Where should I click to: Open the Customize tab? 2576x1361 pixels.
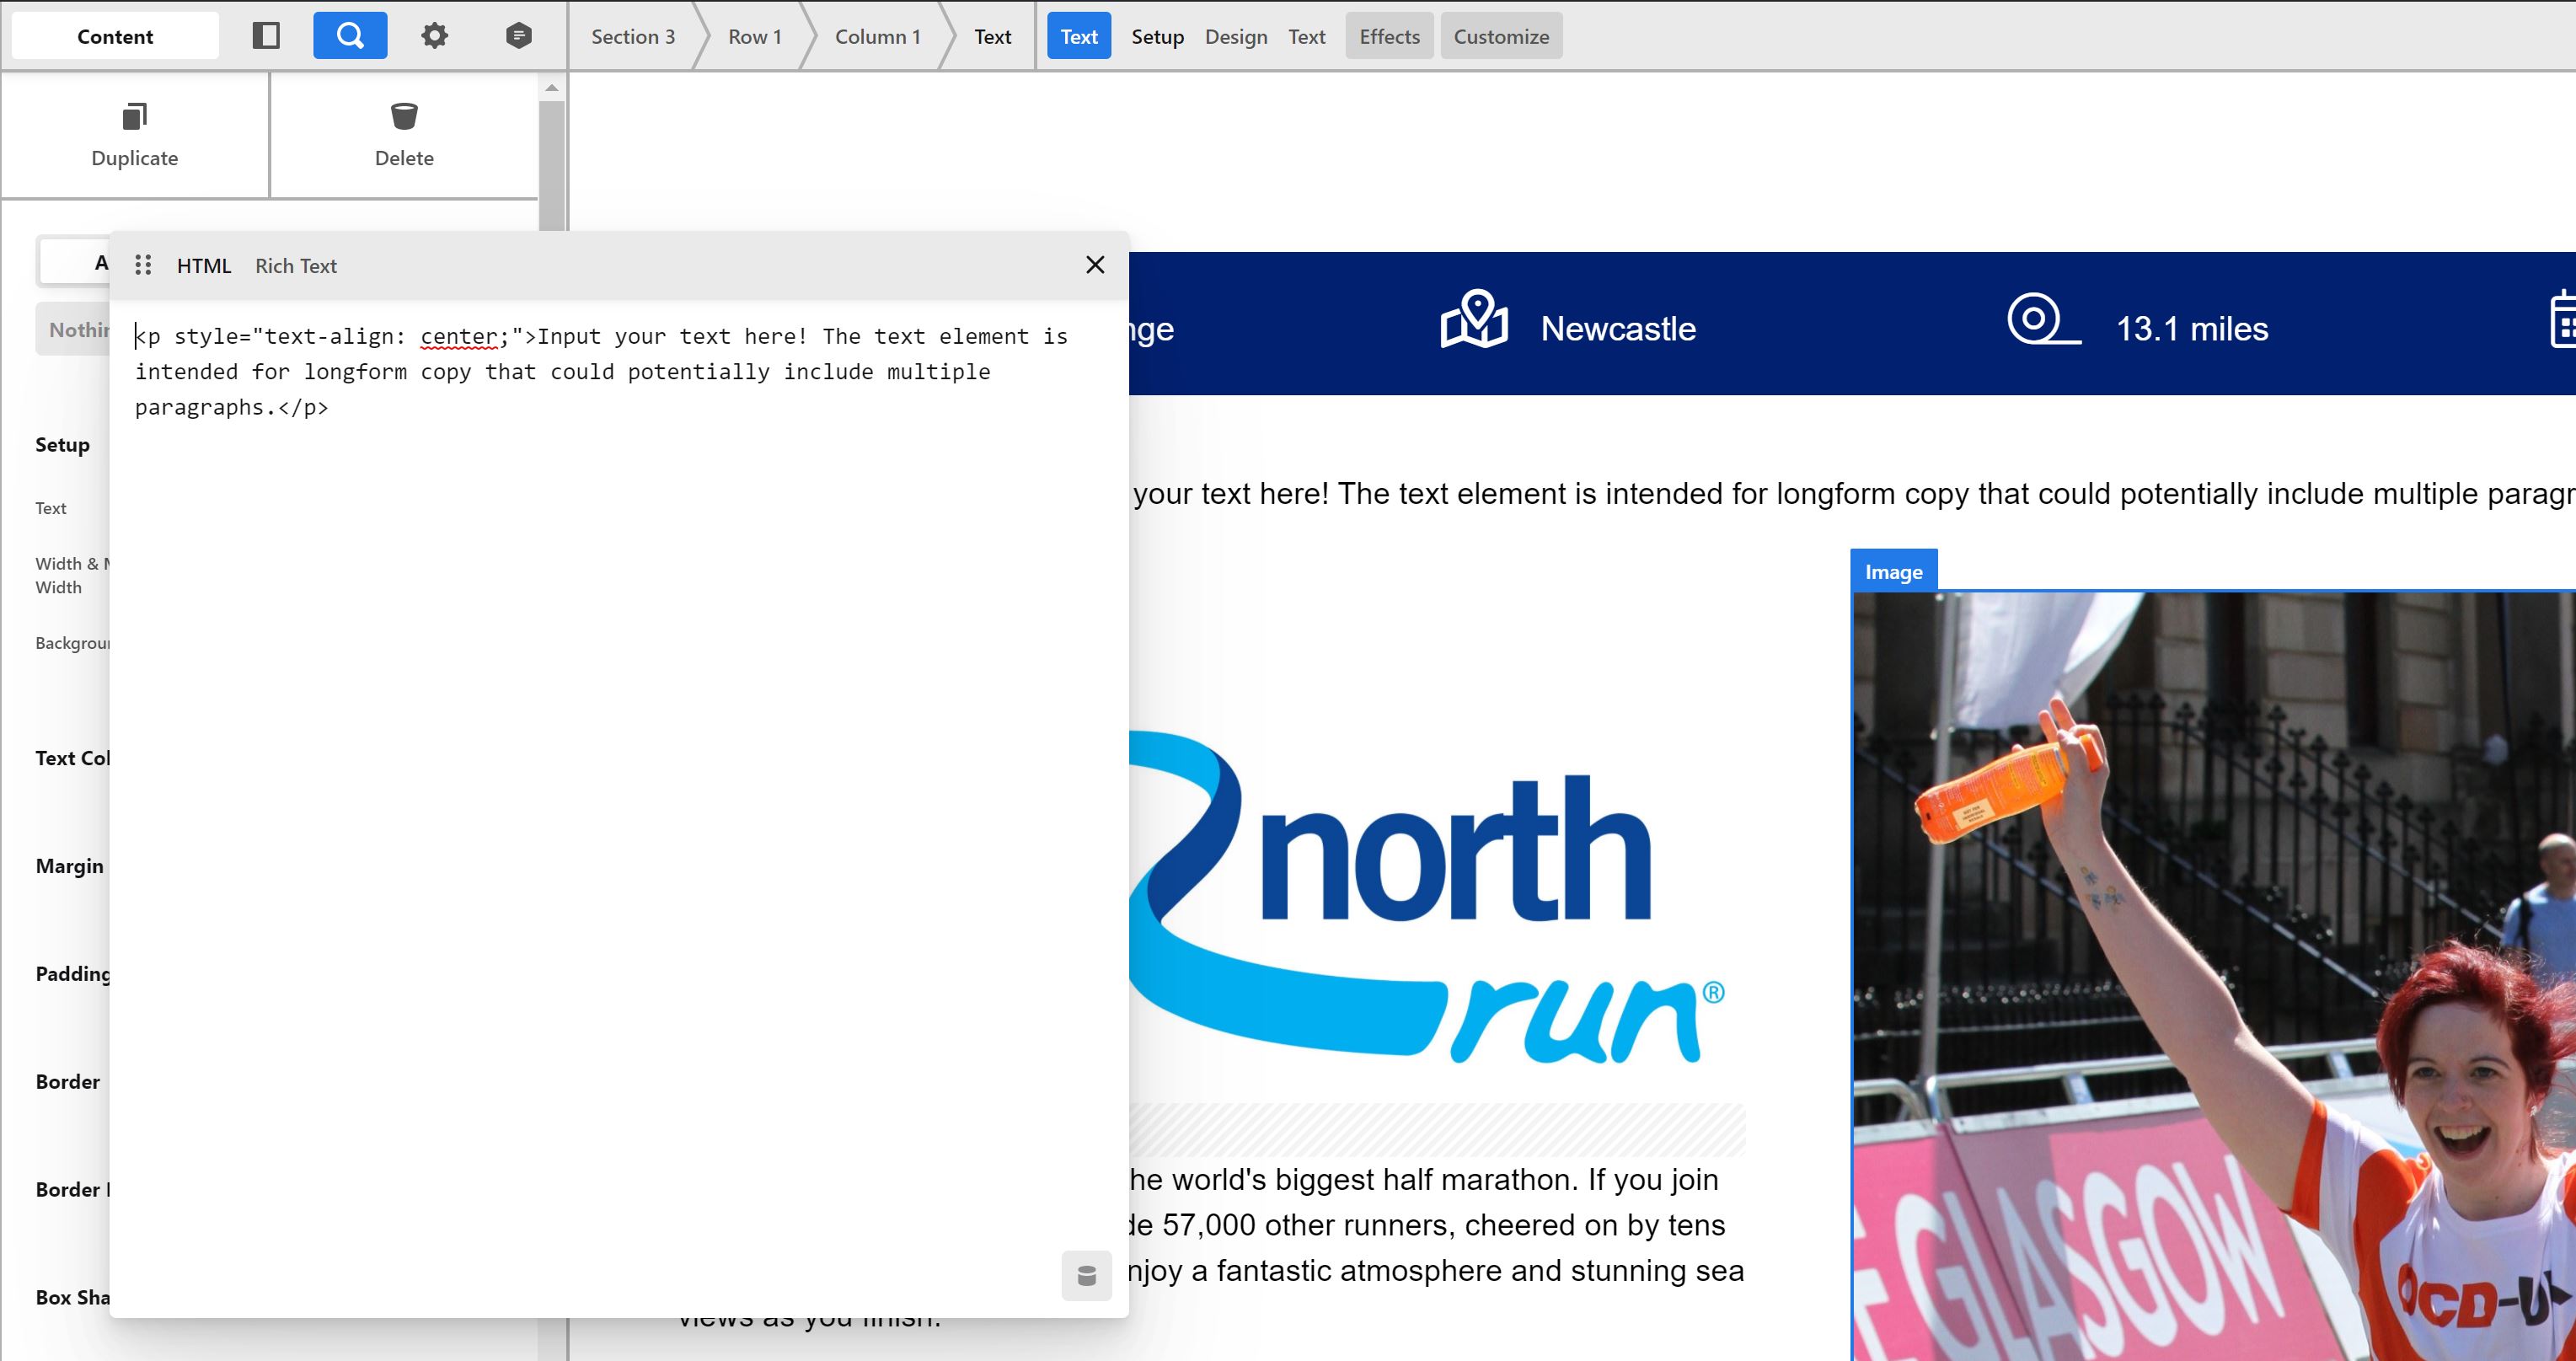1501,36
